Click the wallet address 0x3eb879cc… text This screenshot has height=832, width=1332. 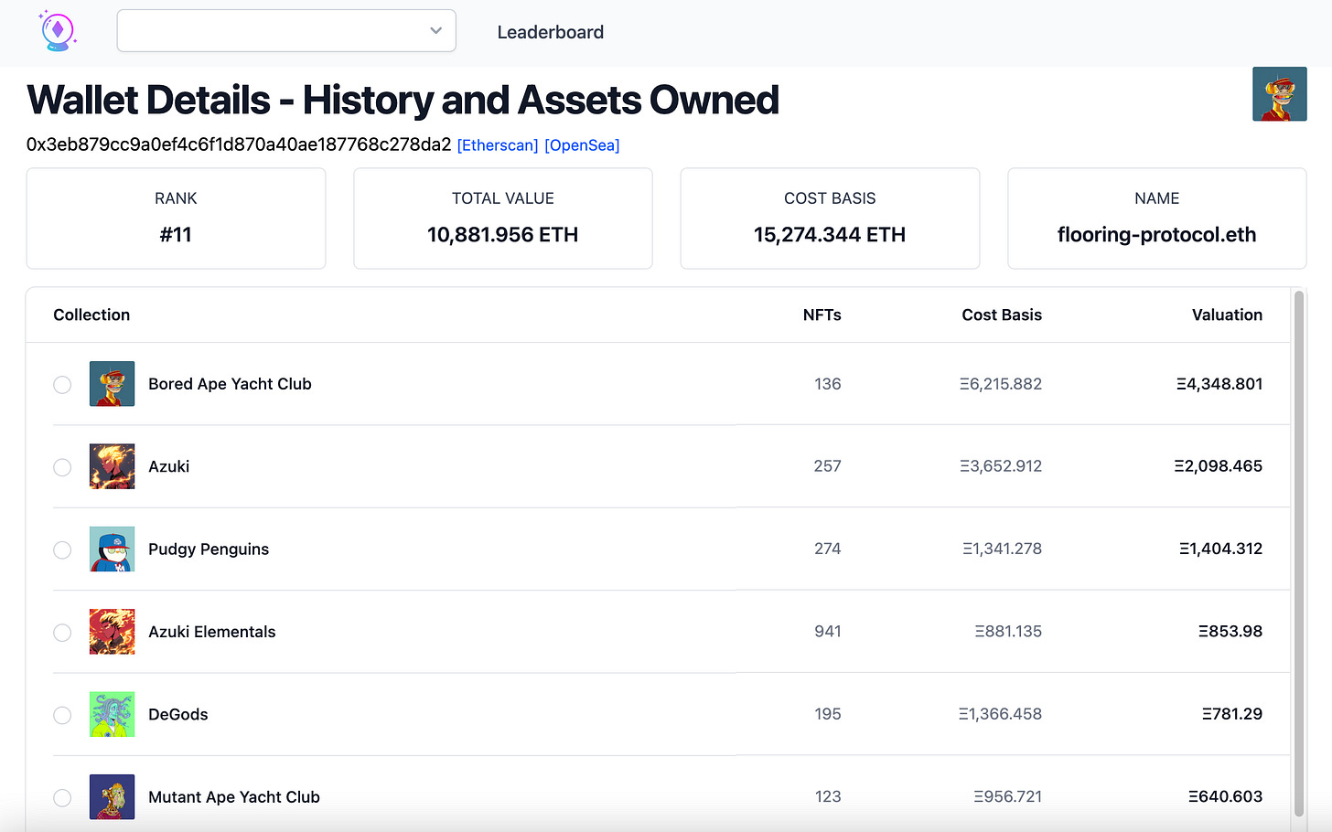(239, 144)
